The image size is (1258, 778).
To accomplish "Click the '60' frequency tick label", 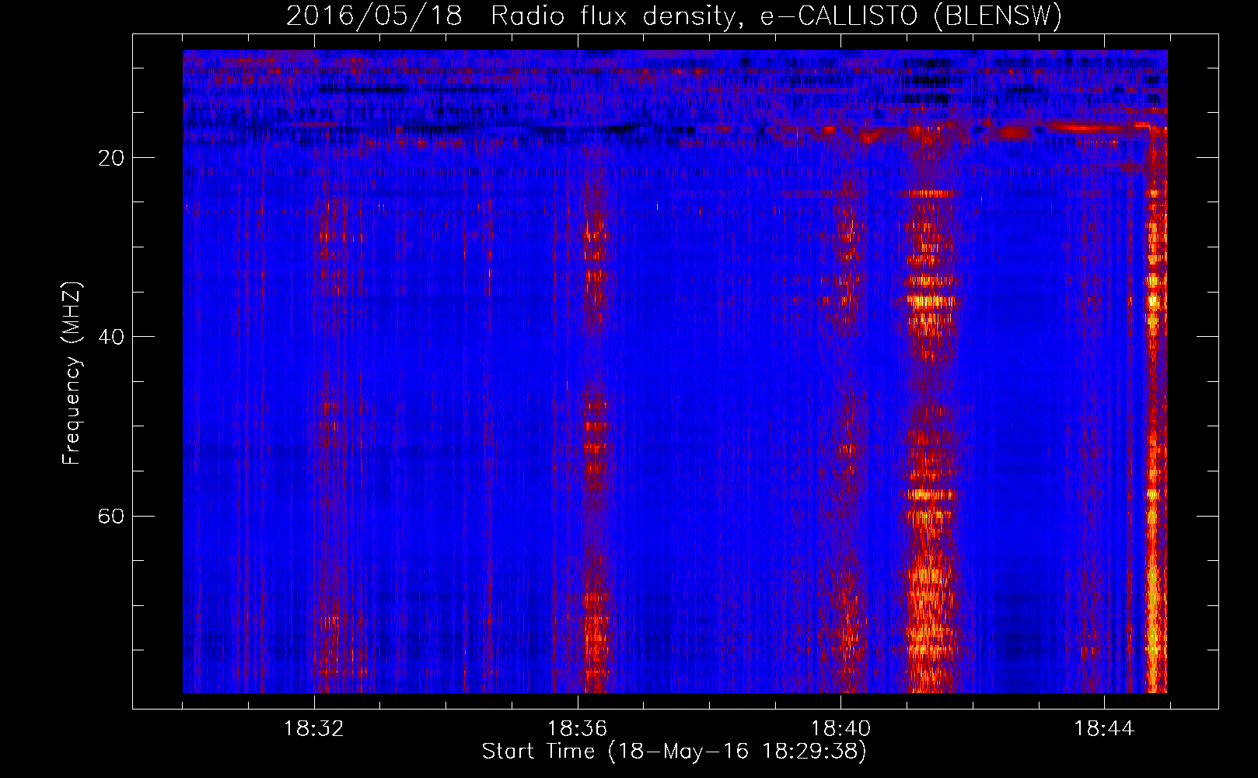I will tap(112, 516).
